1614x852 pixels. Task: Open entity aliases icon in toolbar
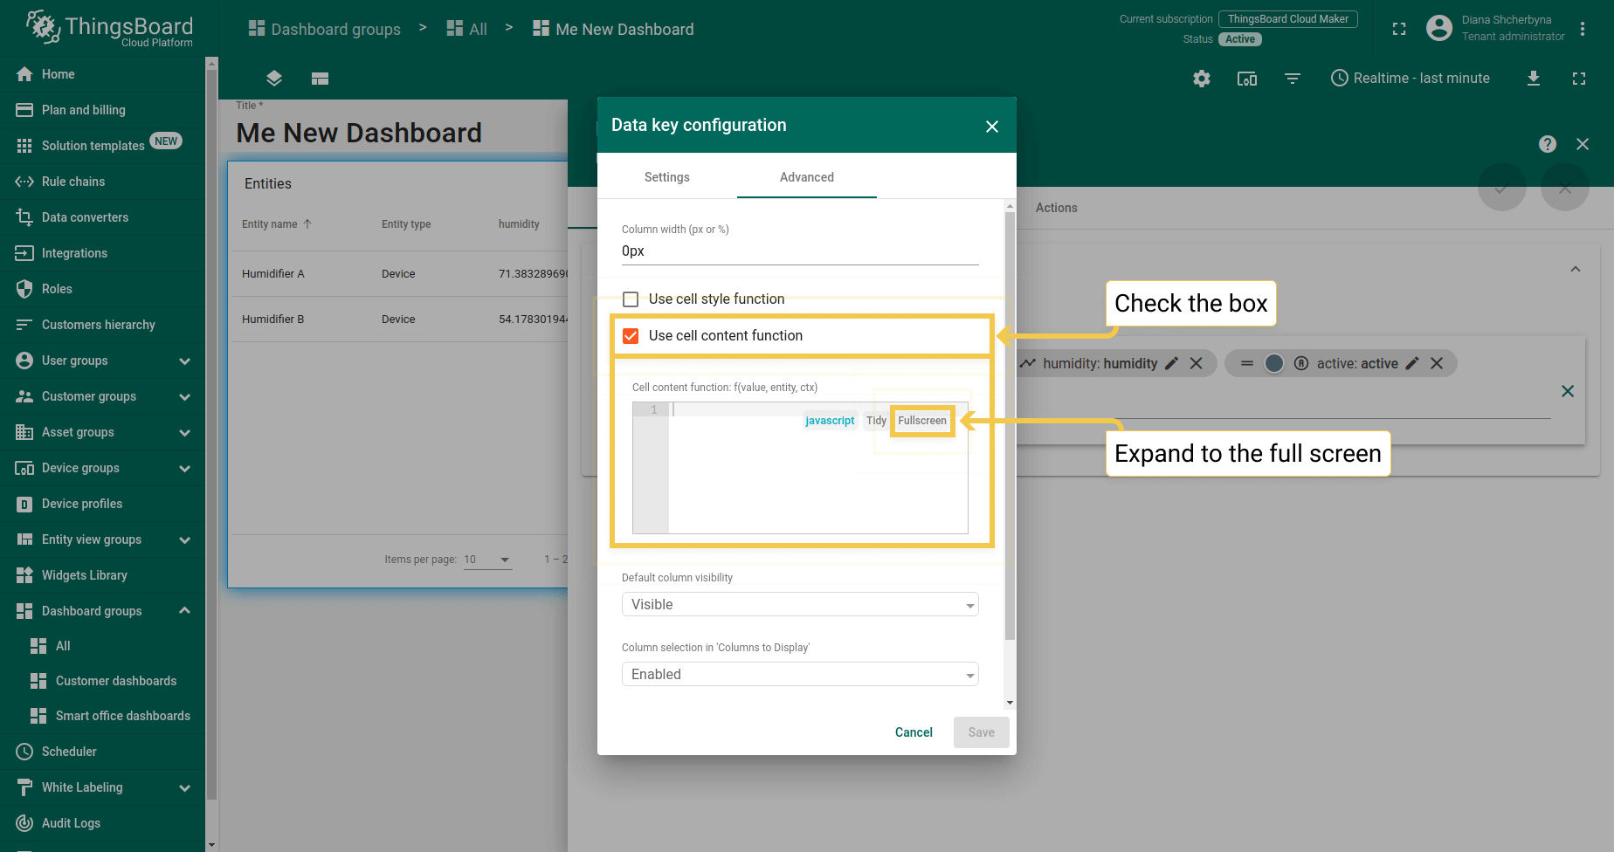[1247, 79]
